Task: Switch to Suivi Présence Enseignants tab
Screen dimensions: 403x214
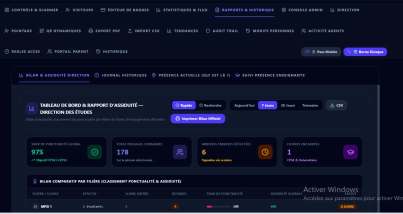Action: pos(270,75)
